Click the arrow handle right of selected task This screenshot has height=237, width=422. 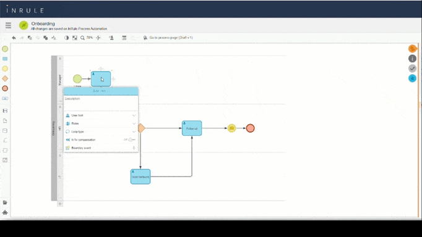(113, 79)
